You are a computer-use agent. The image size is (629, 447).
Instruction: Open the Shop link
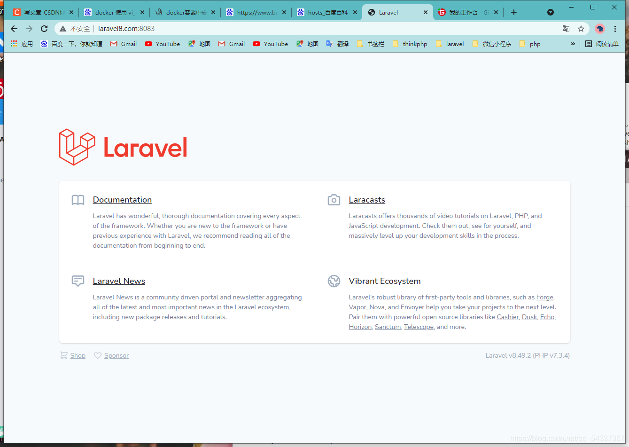[x=78, y=355]
